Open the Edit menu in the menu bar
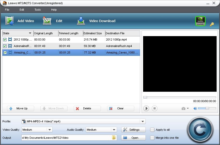 tap(22, 10)
